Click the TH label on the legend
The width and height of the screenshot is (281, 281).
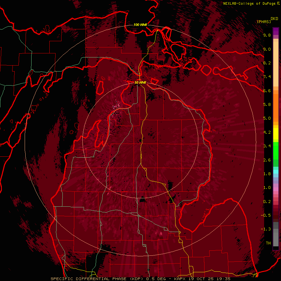coord(268,243)
